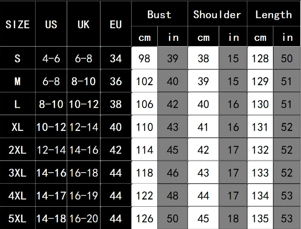Image resolution: width=301 pixels, height=229 pixels.
Task: Select the EU column header
Action: (x=116, y=25)
